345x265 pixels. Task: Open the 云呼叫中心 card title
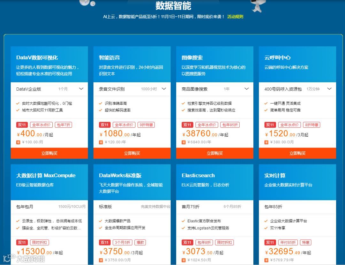click(x=278, y=58)
